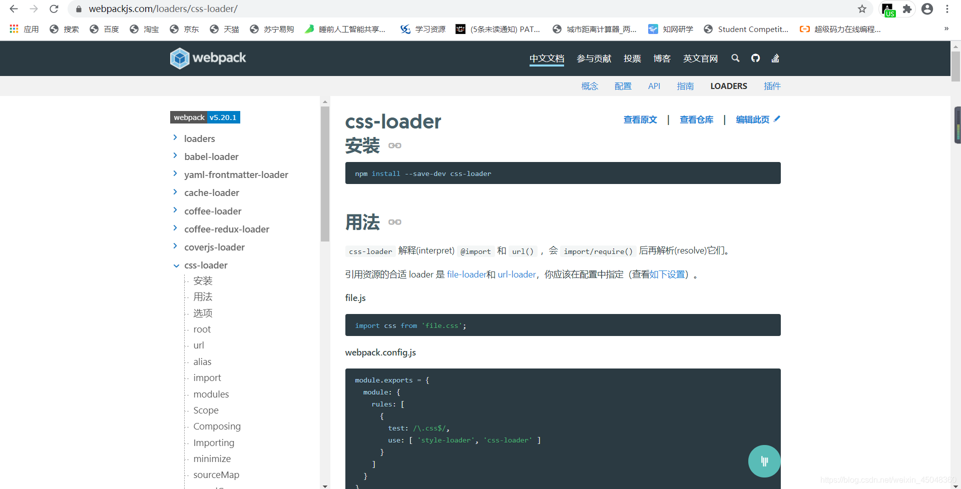The image size is (961, 489).
Task: Expand babel-loader chevron in sidebar
Action: click(175, 155)
